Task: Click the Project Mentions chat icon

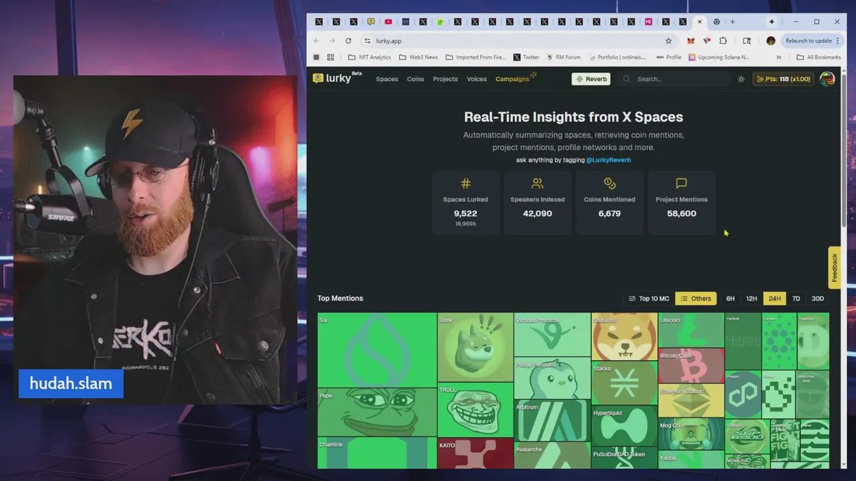Action: click(681, 183)
